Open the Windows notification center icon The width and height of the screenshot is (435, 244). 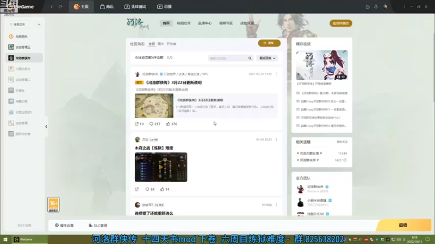[x=427, y=240]
